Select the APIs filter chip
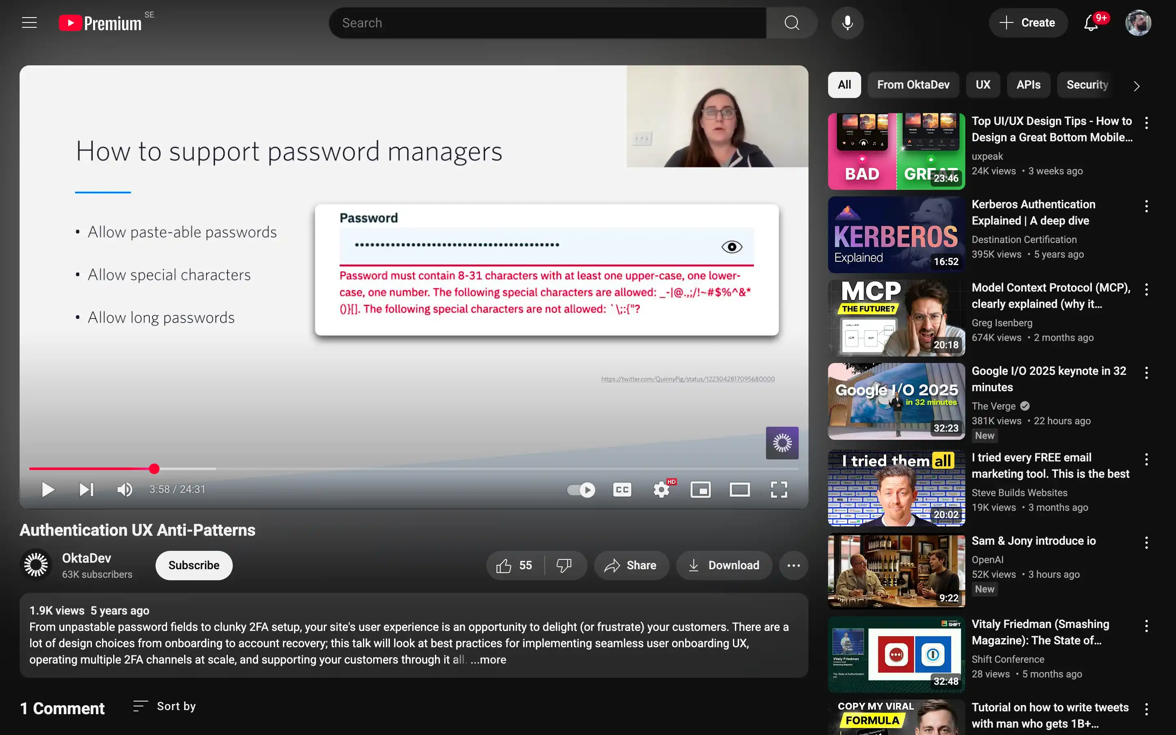Screen dimensions: 1176x735 (x=1028, y=85)
